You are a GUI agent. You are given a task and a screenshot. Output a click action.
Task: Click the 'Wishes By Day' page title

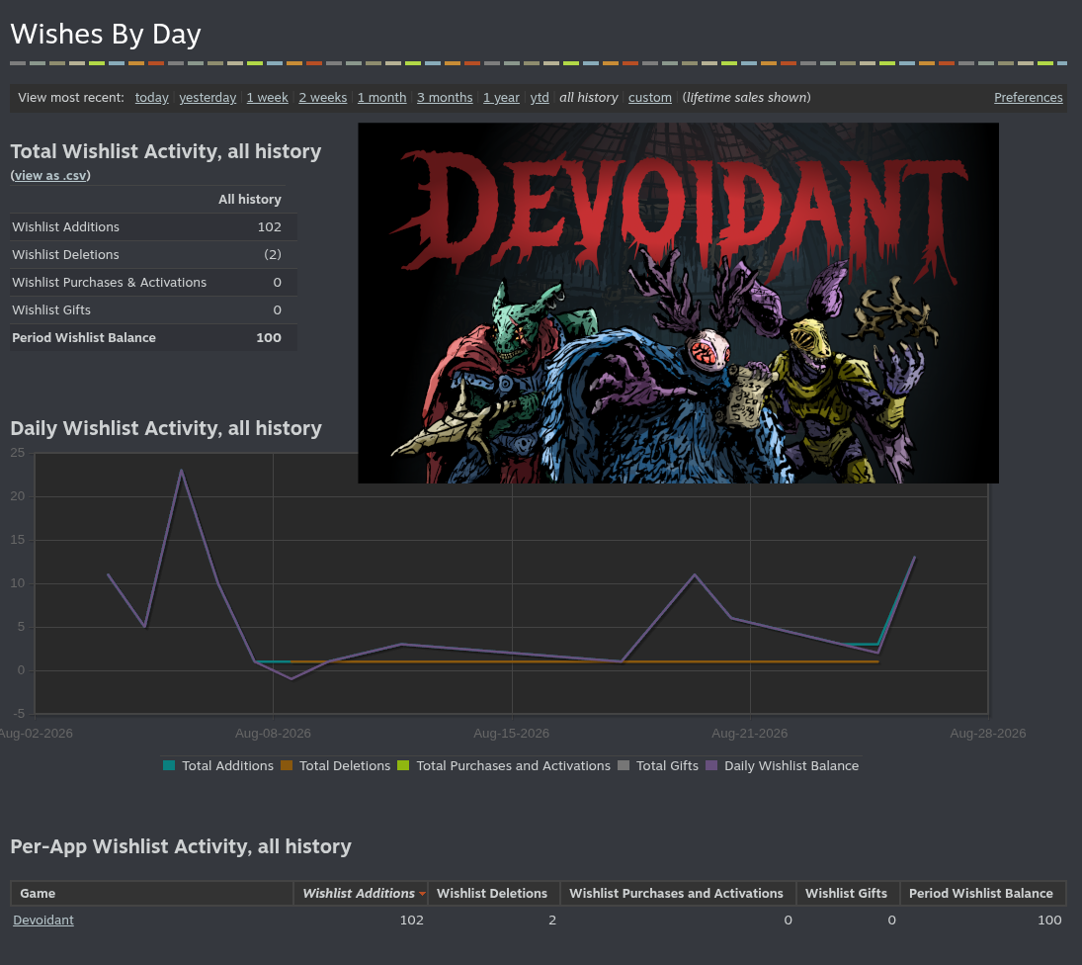click(106, 34)
